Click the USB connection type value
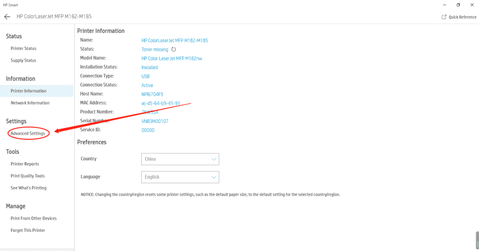Viewport: 479px width, 251px height. [x=145, y=76]
